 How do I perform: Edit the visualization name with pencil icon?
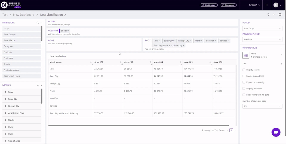(65, 15)
